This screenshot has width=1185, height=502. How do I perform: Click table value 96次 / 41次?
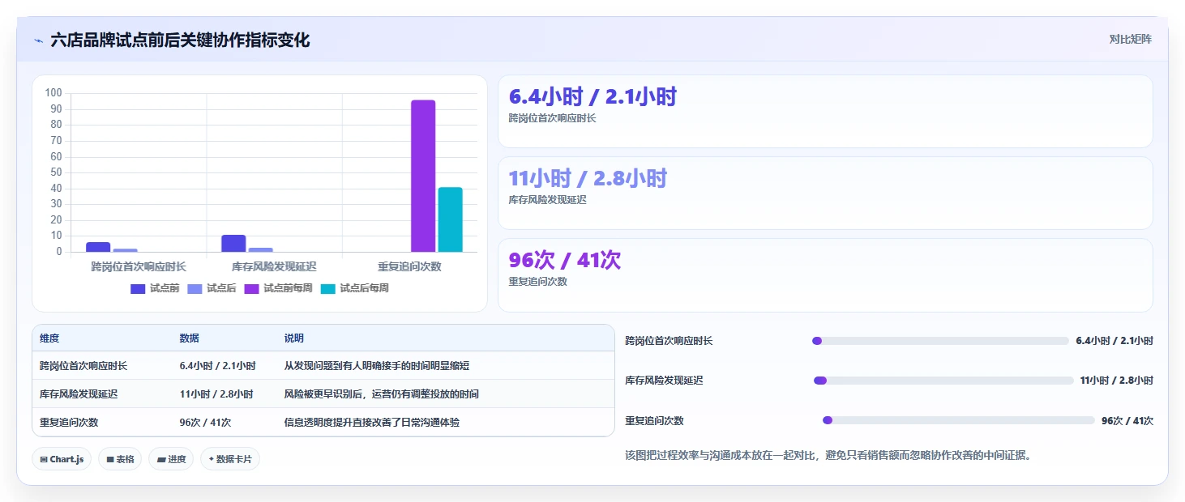click(205, 423)
